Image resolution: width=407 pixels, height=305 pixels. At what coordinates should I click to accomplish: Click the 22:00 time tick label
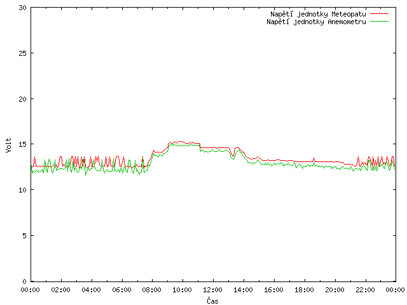365,290
